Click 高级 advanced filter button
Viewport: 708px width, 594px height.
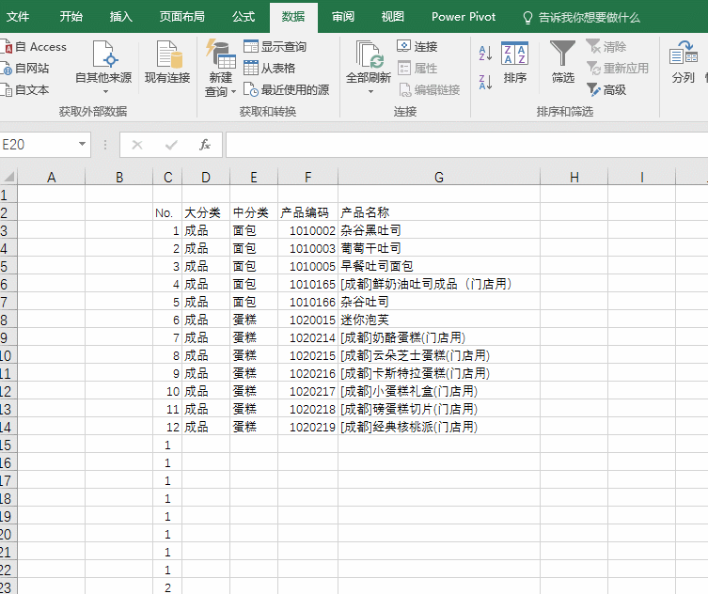pyautogui.click(x=606, y=90)
